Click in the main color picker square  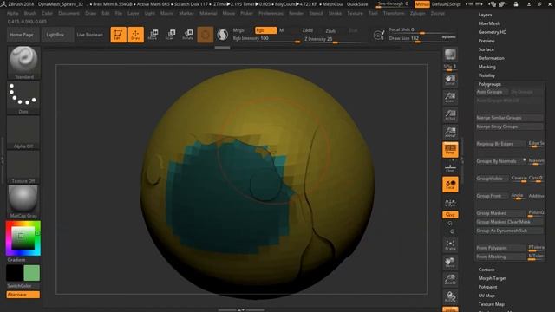[x=23, y=237]
